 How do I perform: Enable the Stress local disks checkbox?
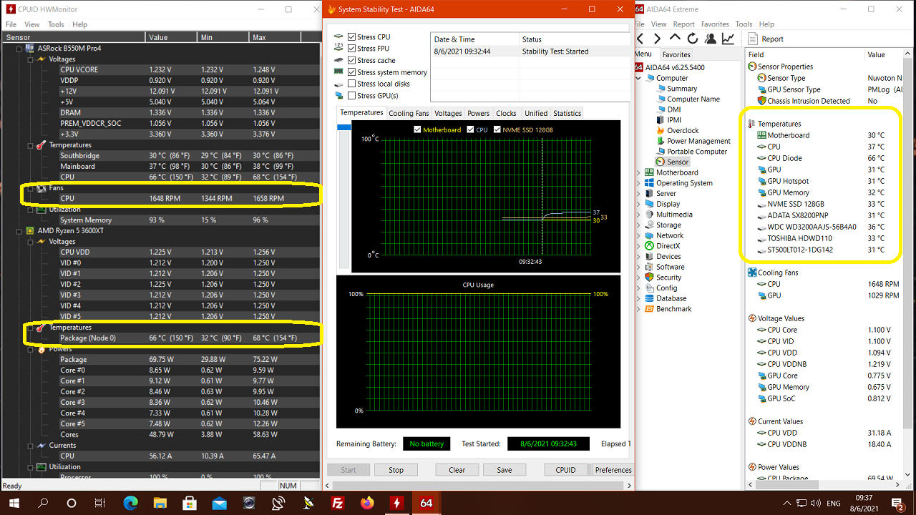[x=351, y=84]
